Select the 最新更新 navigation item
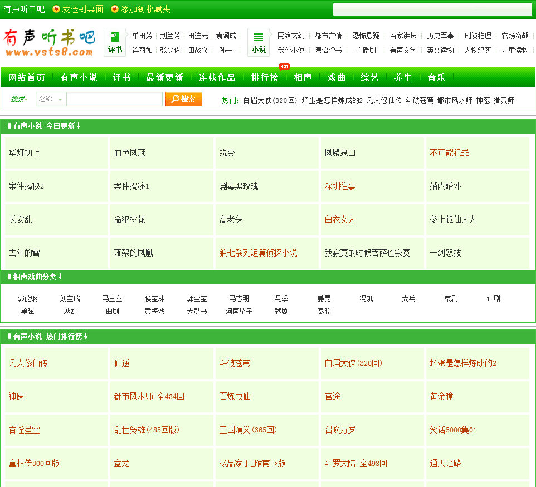536x487 pixels. tap(164, 77)
